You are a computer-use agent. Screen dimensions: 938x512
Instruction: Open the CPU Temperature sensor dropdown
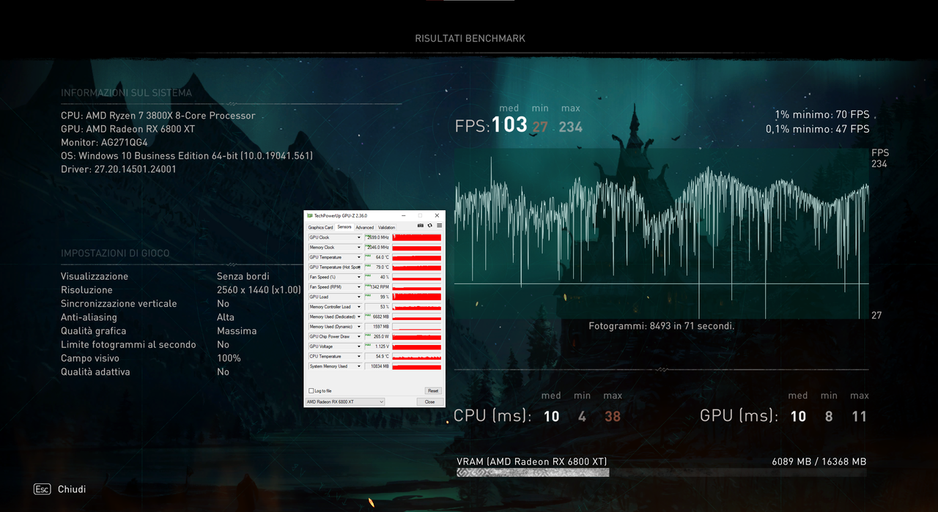tap(359, 356)
